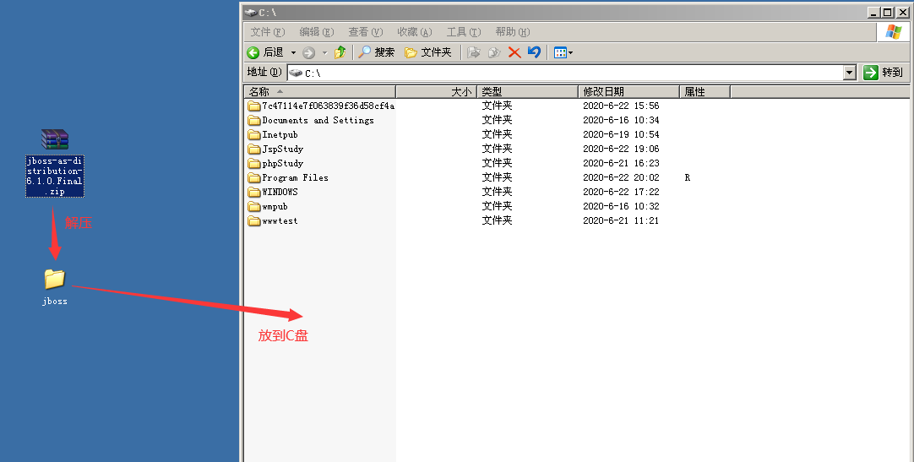The height and width of the screenshot is (462, 914).
Task: Click the "7c47114e7f063839f36d58cf4a" folder name
Action: pyautogui.click(x=328, y=106)
